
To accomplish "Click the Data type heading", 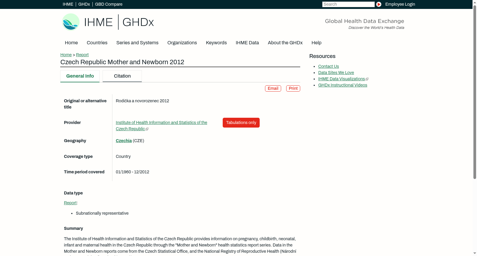I will (73, 193).
